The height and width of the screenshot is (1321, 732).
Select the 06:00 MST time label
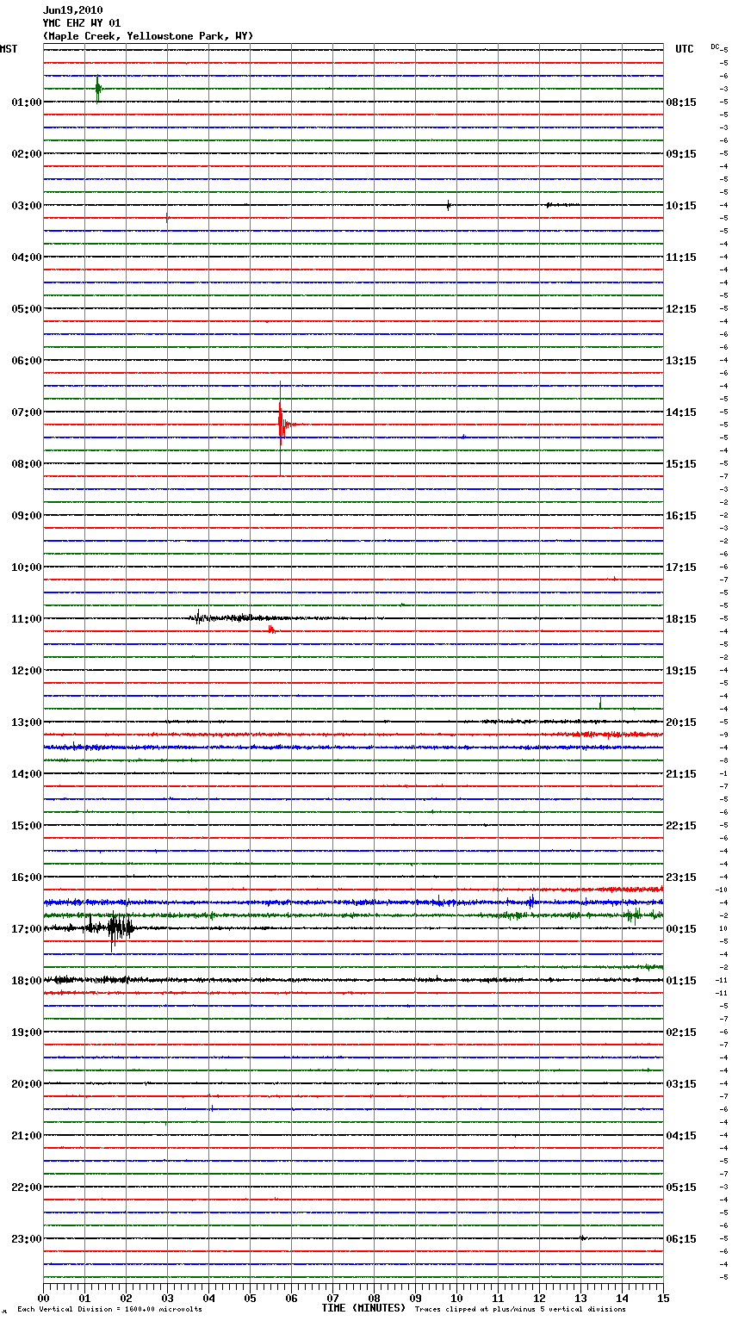click(27, 361)
